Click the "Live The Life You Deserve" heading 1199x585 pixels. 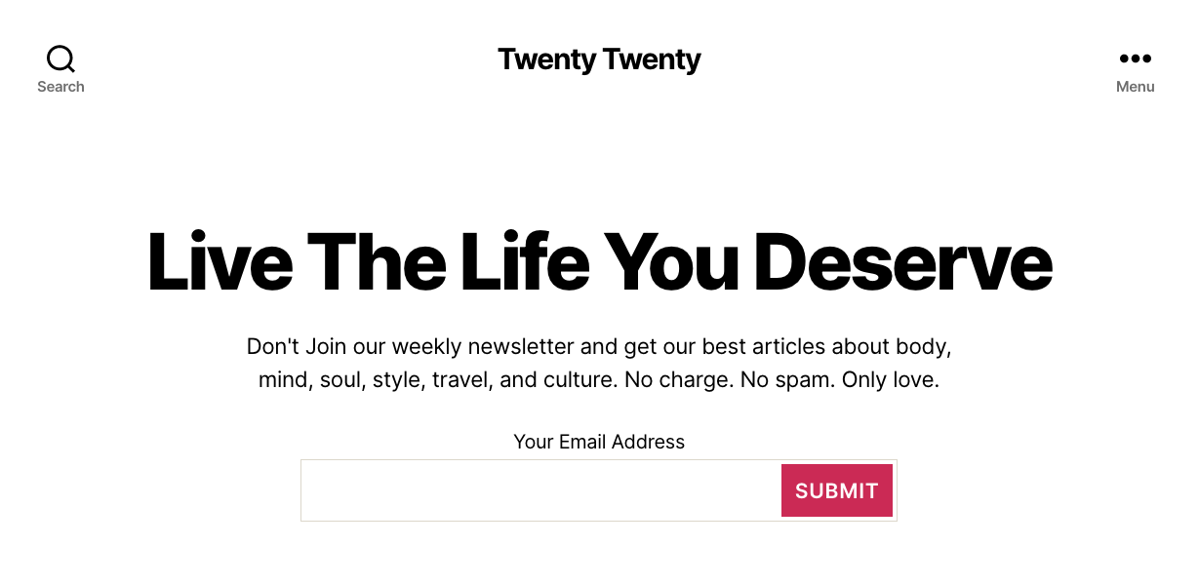coord(599,261)
